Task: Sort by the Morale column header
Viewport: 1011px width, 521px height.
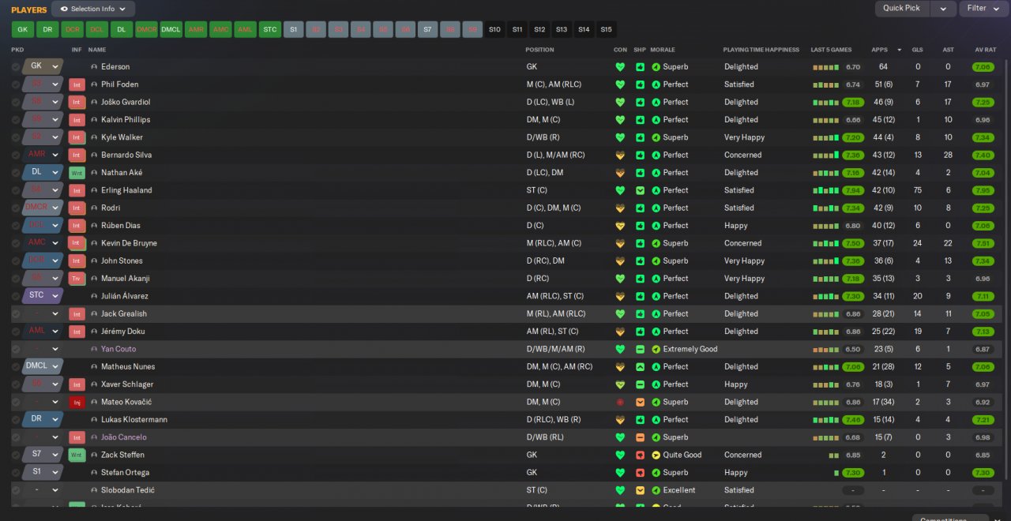Action: pos(663,50)
